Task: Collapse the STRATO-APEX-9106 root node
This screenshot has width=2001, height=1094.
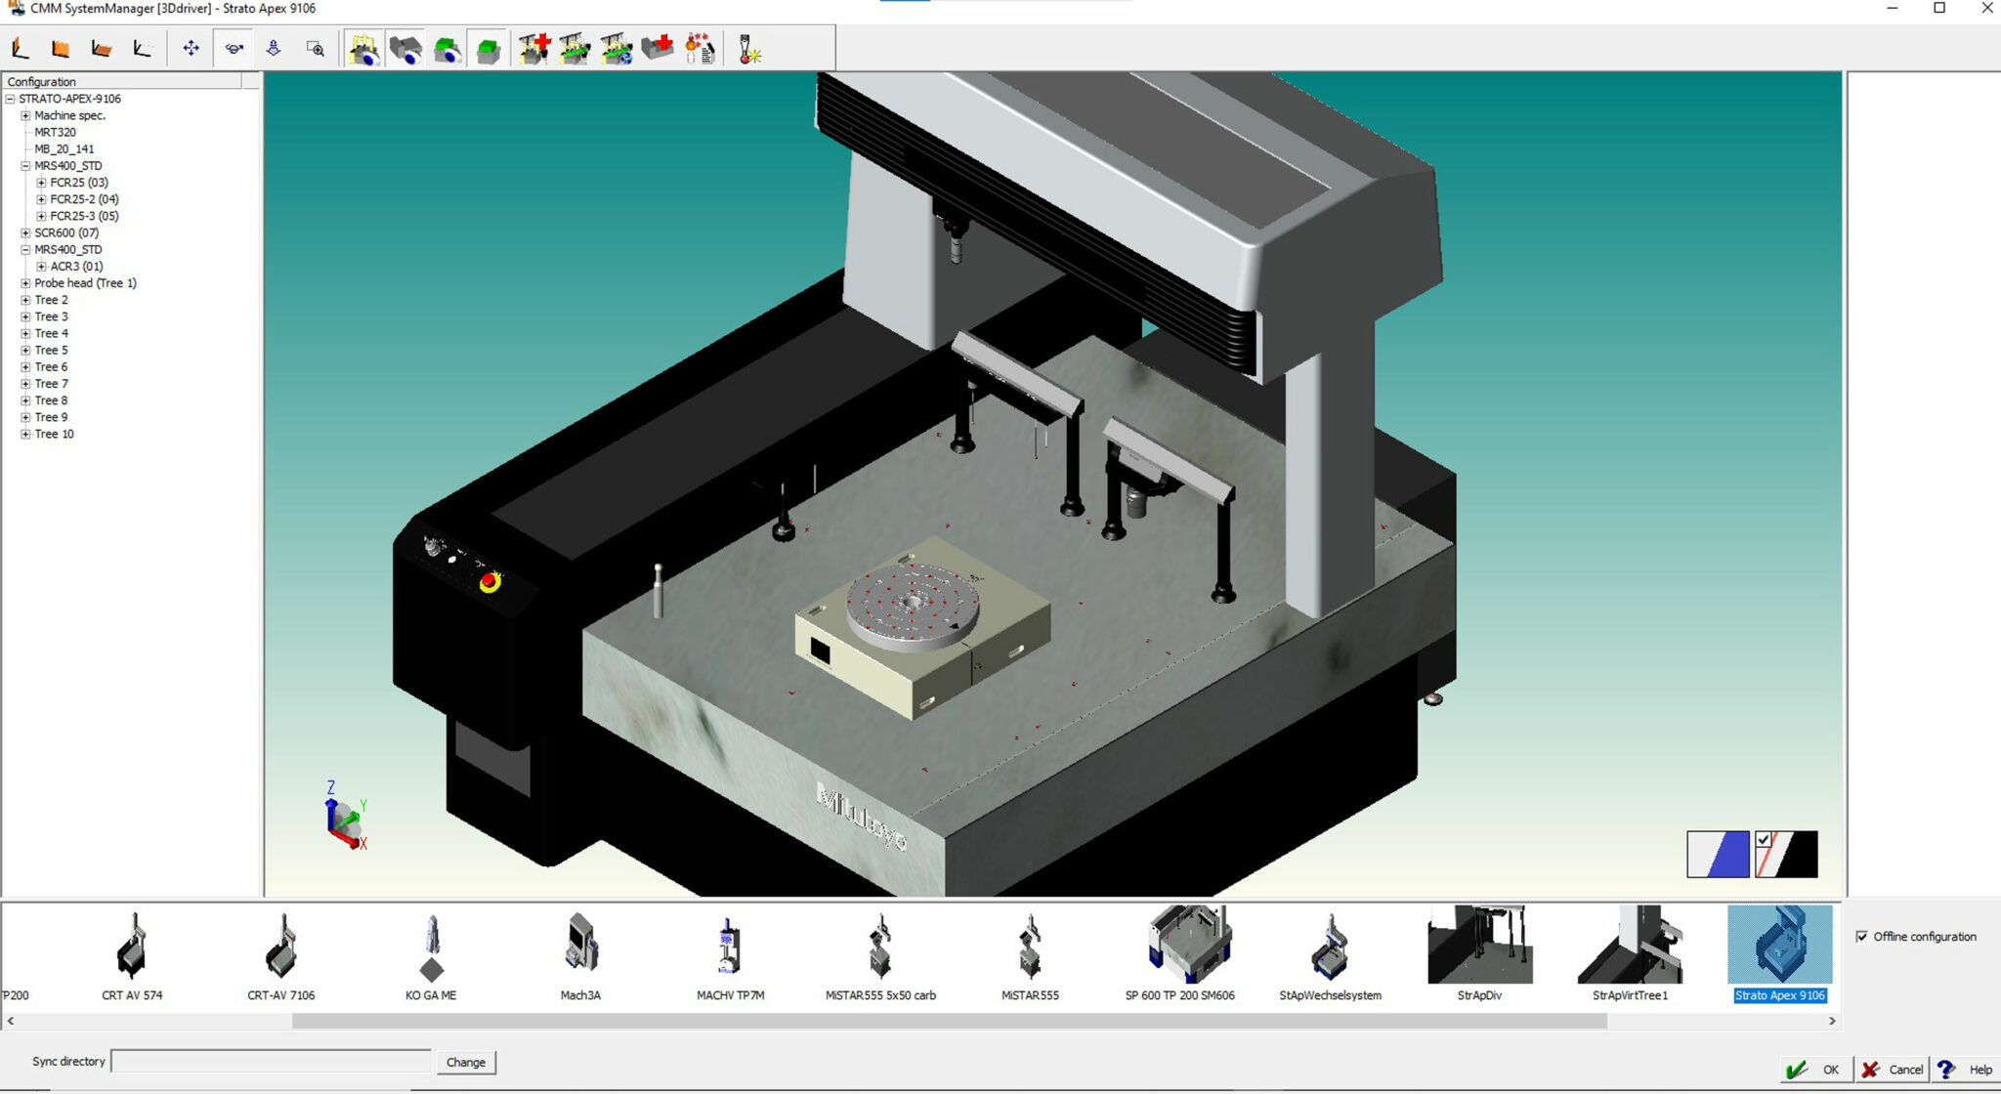Action: pyautogui.click(x=10, y=99)
